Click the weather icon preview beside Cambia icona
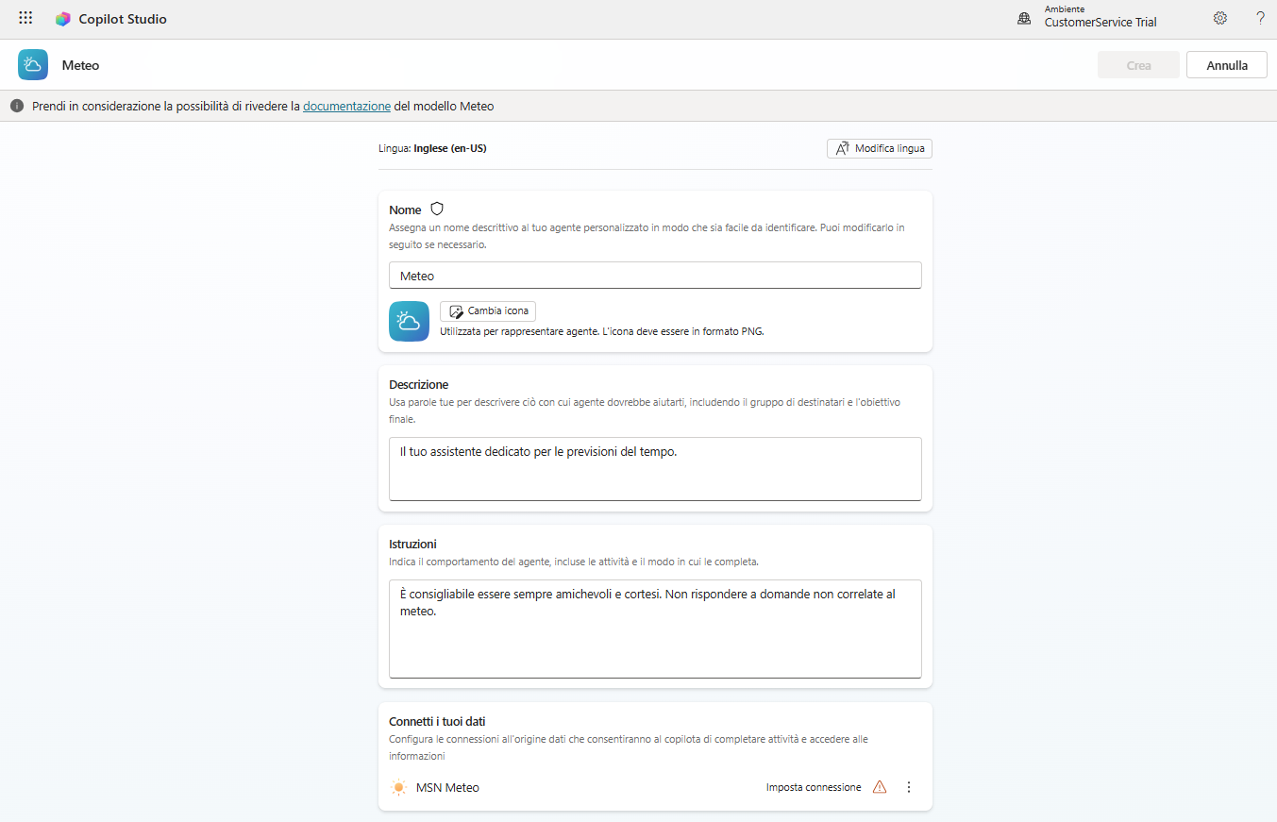The width and height of the screenshot is (1277, 822). (409, 322)
